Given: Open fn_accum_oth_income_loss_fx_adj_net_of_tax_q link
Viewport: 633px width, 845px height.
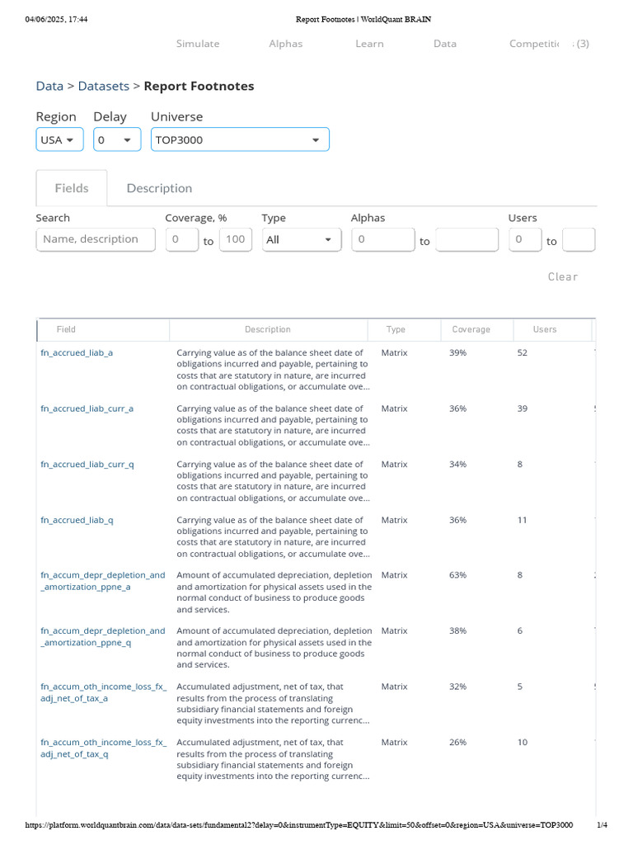Looking at the screenshot, I should (x=103, y=748).
